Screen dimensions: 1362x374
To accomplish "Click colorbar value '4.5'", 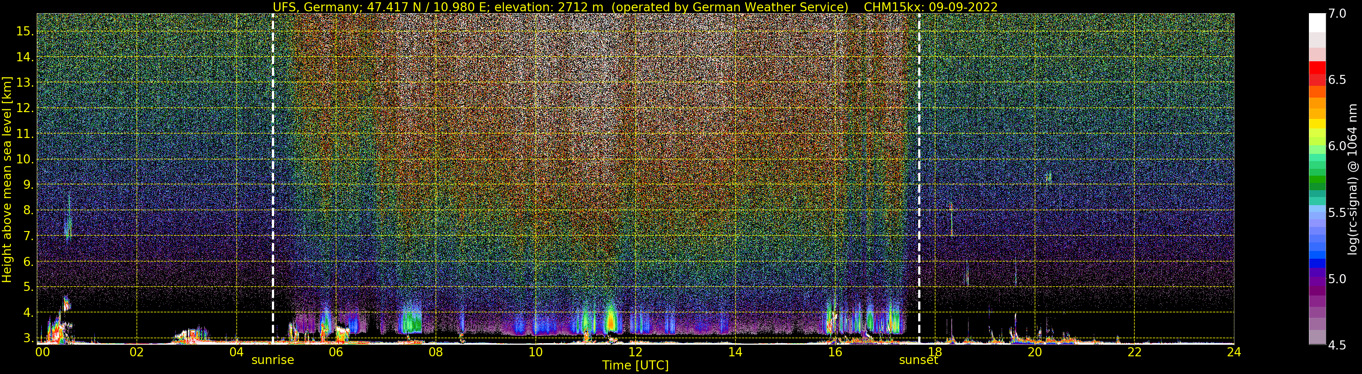I will (x=1337, y=345).
